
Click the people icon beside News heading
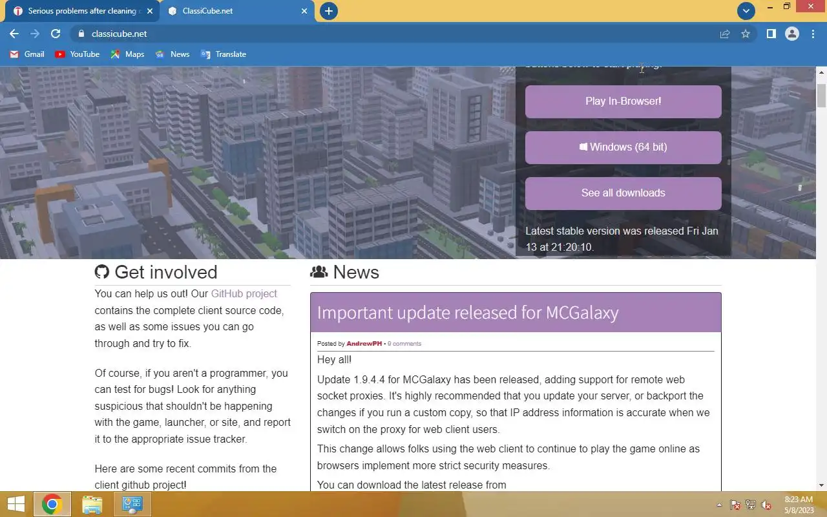(x=319, y=272)
